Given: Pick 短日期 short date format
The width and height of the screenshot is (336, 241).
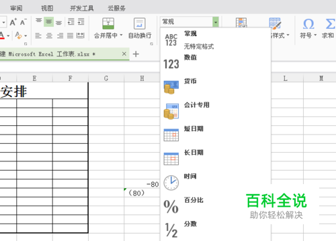Looking at the screenshot, I should [x=216, y=135].
